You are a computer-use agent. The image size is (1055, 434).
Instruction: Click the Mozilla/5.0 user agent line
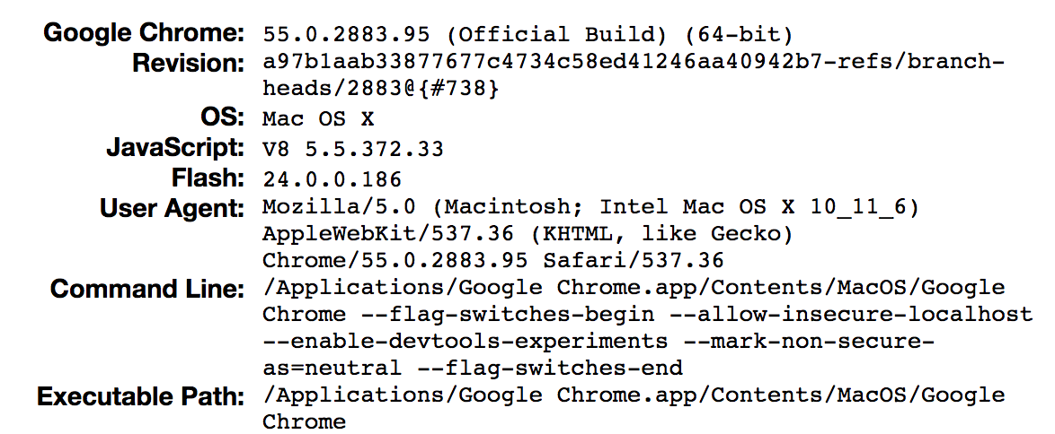590,207
